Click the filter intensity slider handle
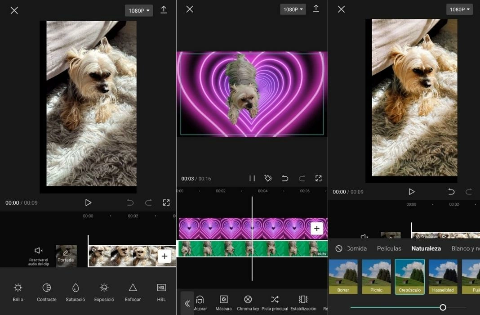This screenshot has width=480, height=315. (443, 307)
